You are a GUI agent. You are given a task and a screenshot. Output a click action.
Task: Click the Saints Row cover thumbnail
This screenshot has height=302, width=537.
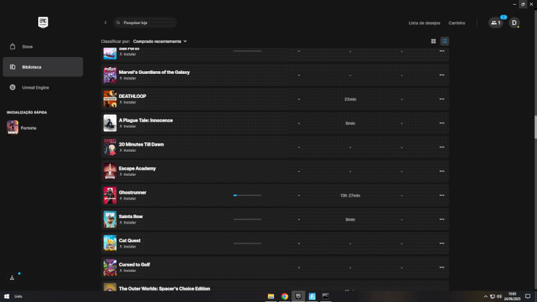[110, 219]
